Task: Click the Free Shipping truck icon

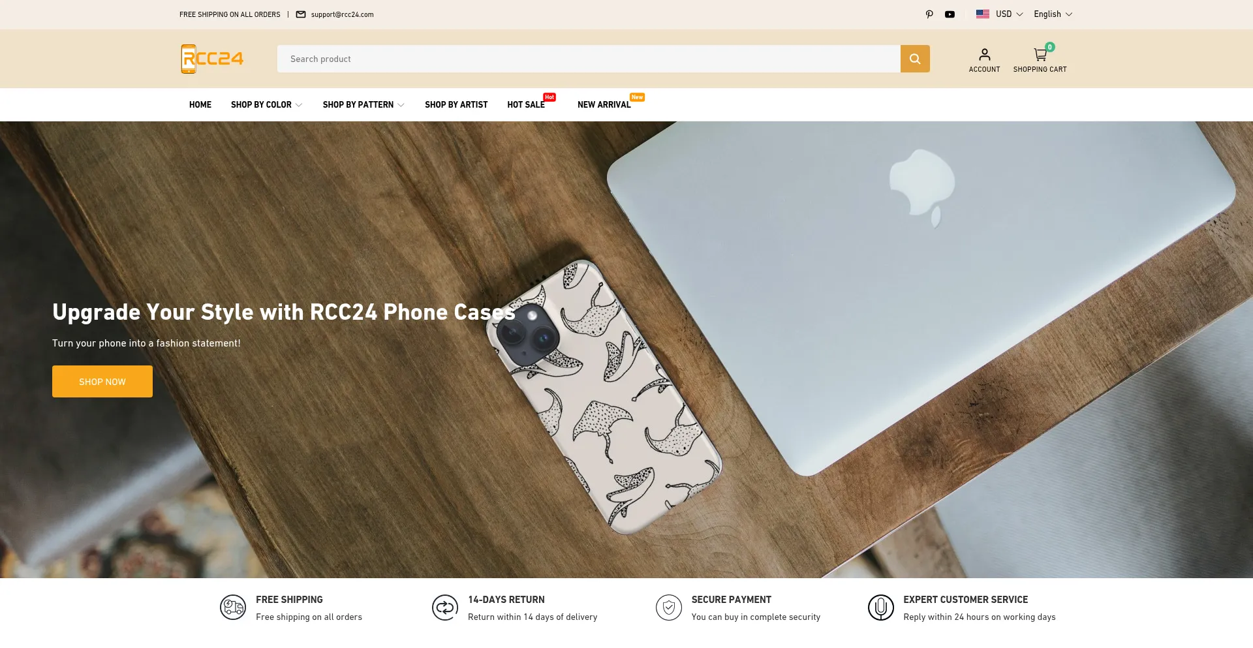Action: click(233, 608)
